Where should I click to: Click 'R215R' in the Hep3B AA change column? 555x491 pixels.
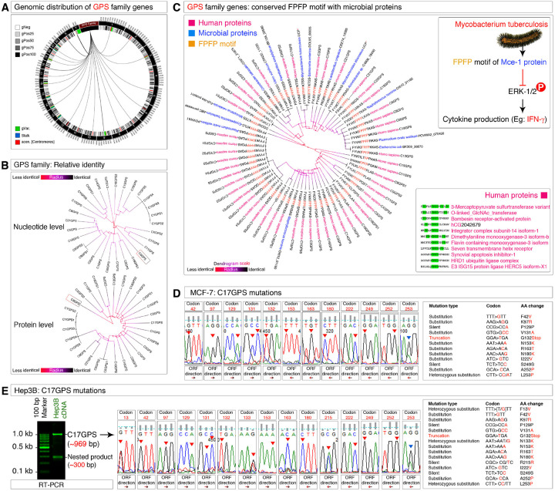tap(527, 462)
